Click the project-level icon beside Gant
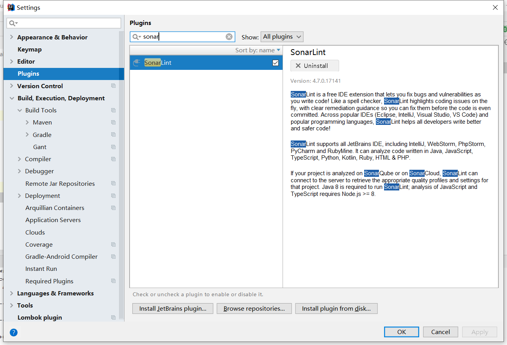Viewport: 507px width, 345px height. point(114,147)
